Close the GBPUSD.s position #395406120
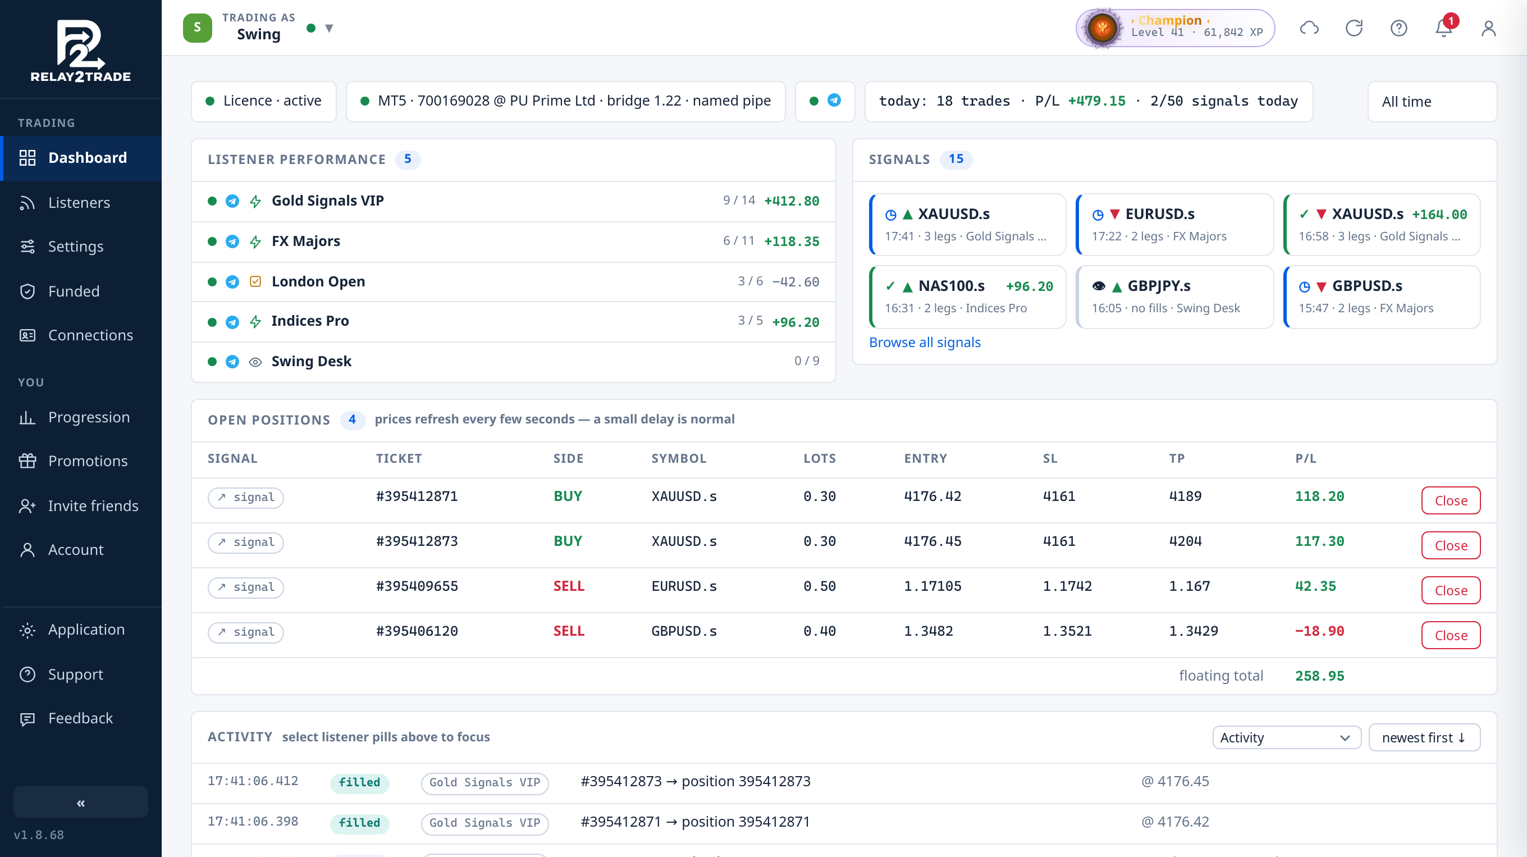 pos(1451,635)
